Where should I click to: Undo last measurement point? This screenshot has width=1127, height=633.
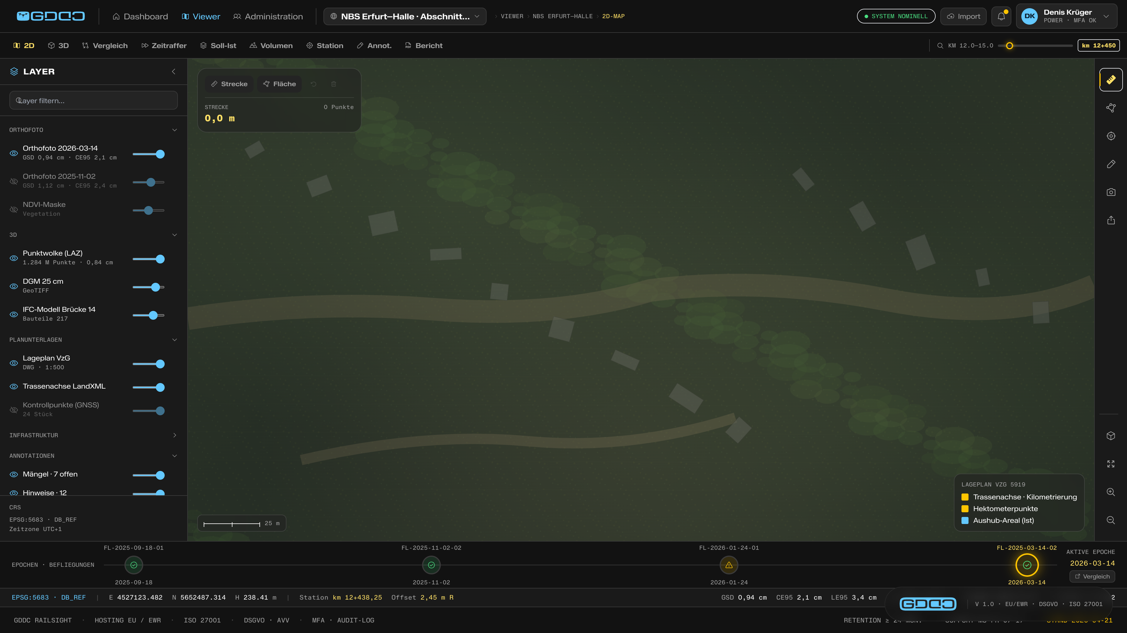(314, 84)
